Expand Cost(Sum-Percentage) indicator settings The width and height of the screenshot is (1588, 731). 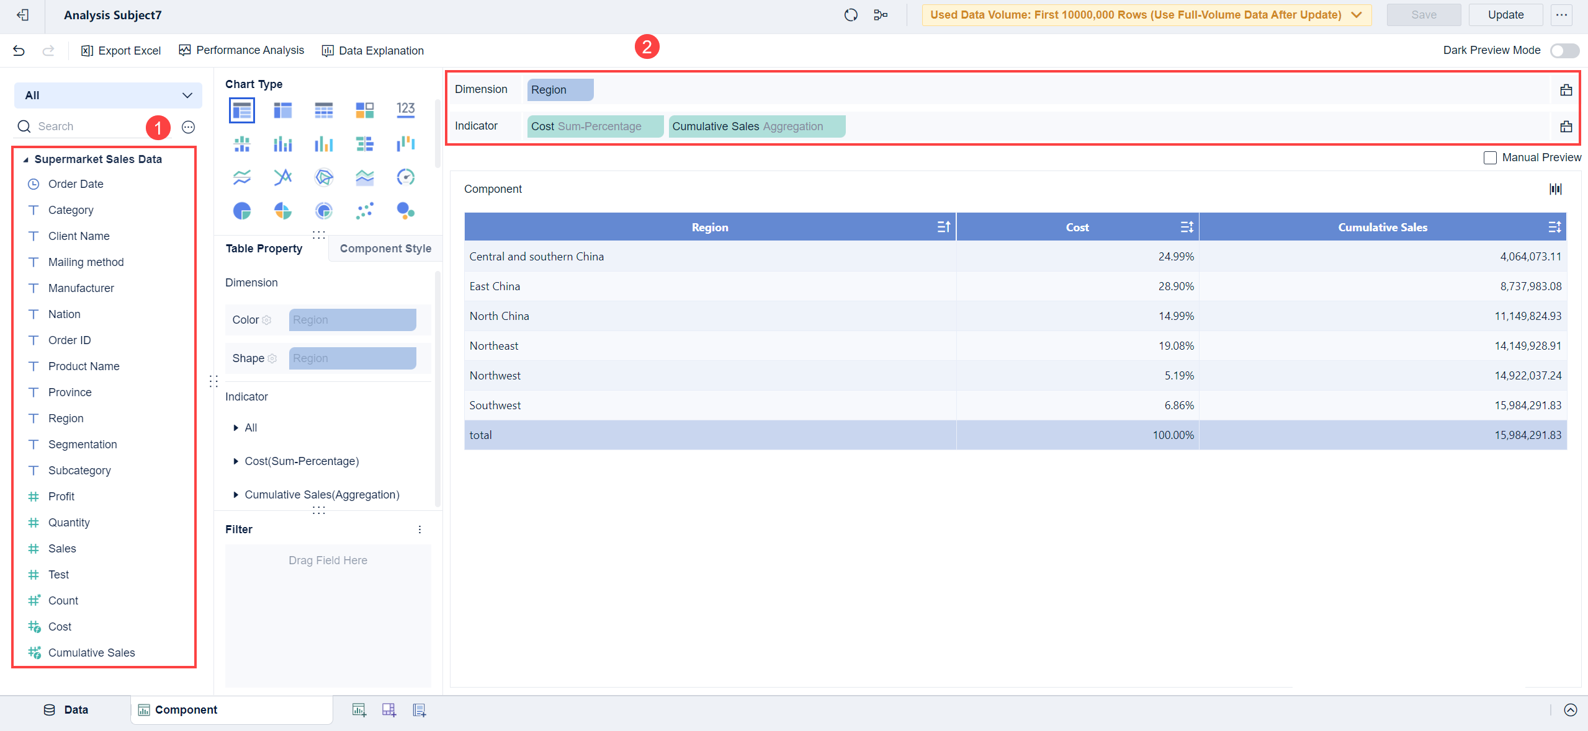point(236,461)
